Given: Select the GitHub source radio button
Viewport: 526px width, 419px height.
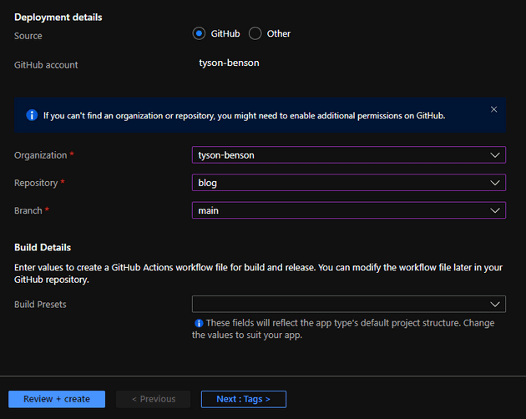Looking at the screenshot, I should coord(199,33).
